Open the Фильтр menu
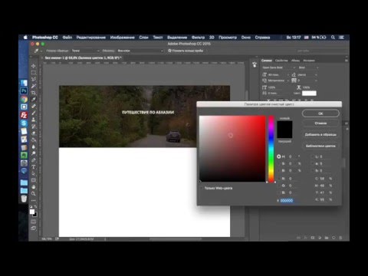The height and width of the screenshot is (276, 368). point(198,38)
